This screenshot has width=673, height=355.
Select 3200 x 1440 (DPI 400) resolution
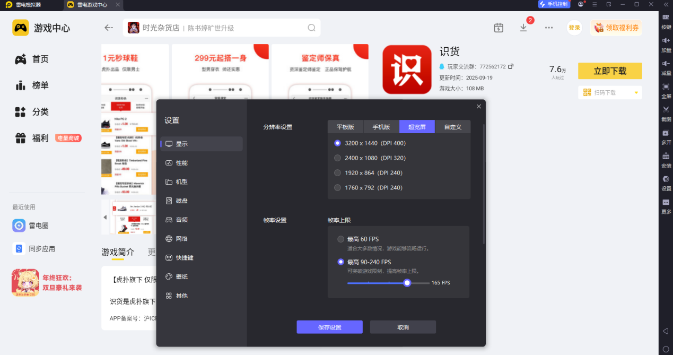coord(337,143)
